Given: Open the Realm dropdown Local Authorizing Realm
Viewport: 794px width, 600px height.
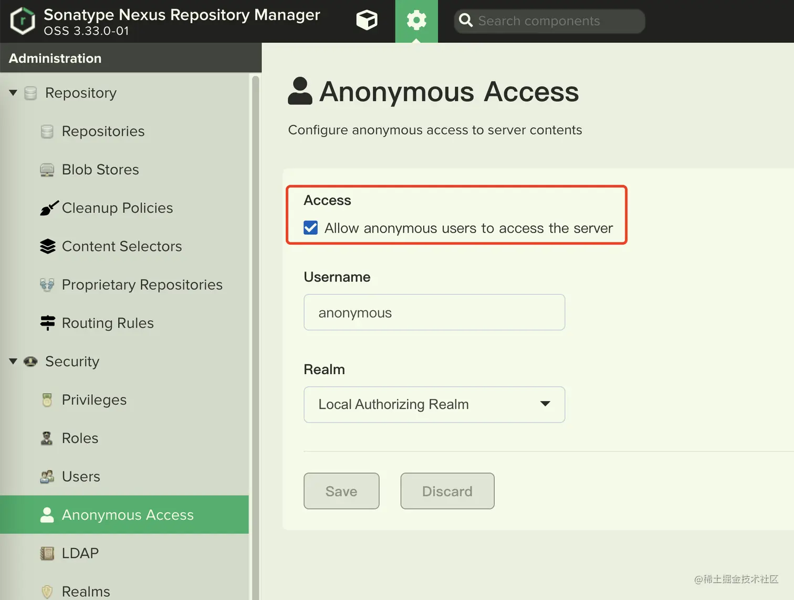Looking at the screenshot, I should click(x=434, y=405).
